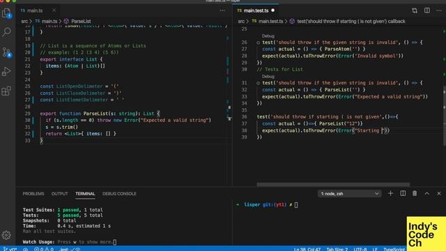The height and width of the screenshot is (251, 446).
Task: Click line number 36 in main.test.ts gutter
Action: pyautogui.click(x=244, y=117)
